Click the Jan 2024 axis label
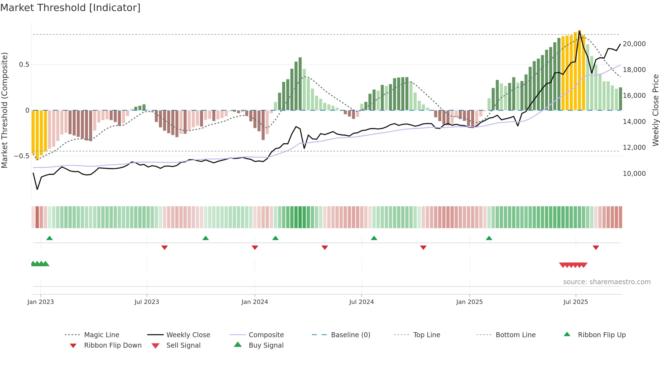Viewport: 660px width, 371px height. (x=255, y=302)
